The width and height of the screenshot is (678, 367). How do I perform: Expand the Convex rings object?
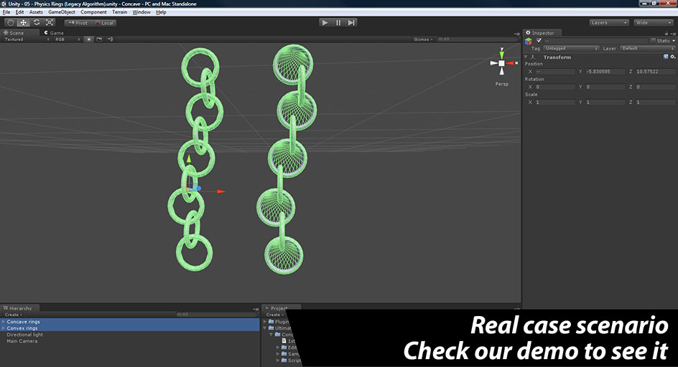click(x=4, y=328)
